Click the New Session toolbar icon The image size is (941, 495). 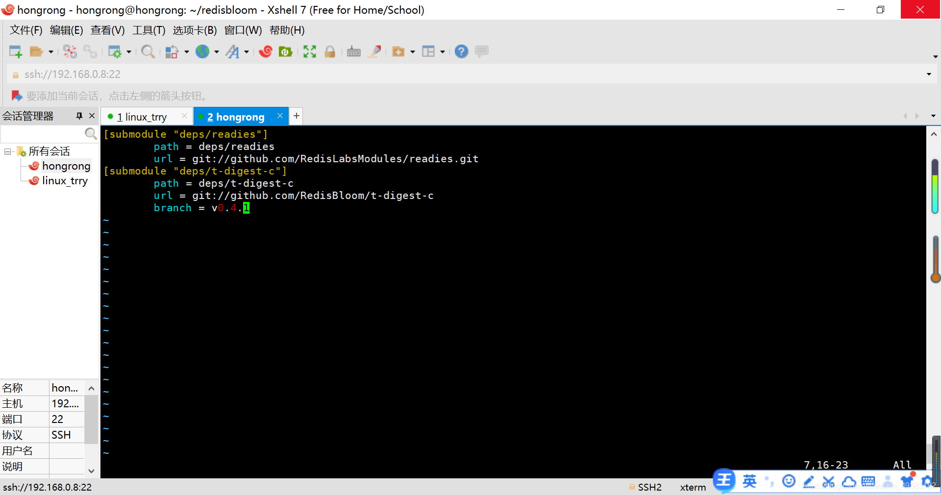click(x=16, y=51)
